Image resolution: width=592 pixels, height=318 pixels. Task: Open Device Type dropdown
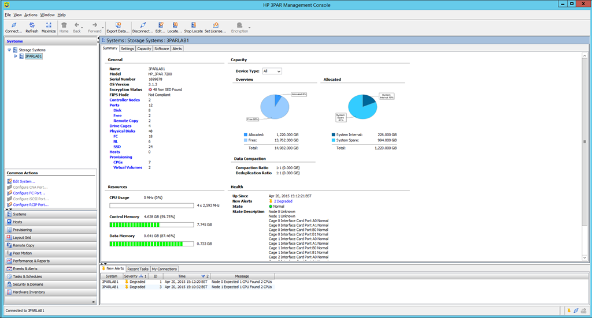point(272,71)
